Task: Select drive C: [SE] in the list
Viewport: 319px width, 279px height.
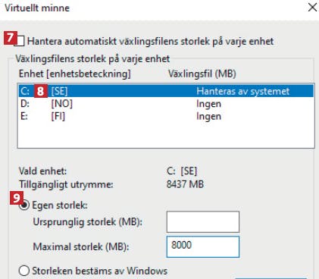Action: coord(166,91)
